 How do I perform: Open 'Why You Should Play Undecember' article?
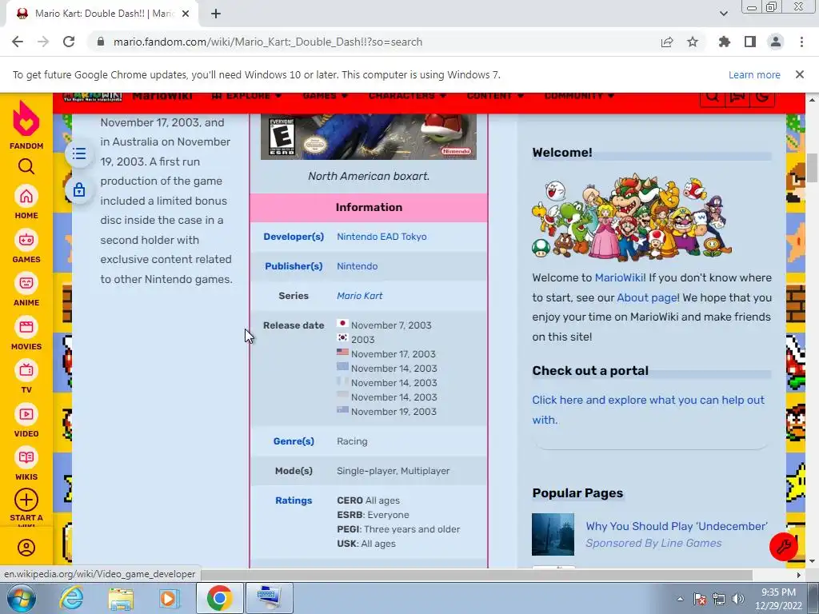click(x=677, y=526)
